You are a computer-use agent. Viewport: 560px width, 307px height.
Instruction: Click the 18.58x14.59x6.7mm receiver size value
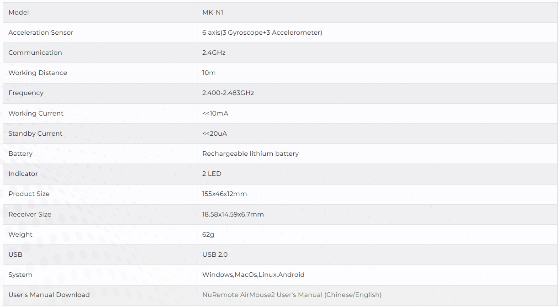[233, 214]
